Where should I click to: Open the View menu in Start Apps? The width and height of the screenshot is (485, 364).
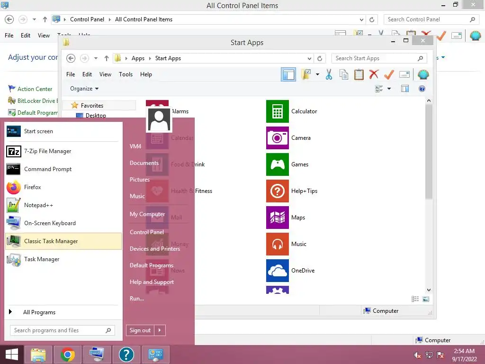tap(105, 74)
